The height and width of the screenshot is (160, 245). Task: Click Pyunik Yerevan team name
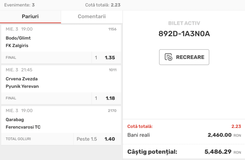pyautogui.click(x=22, y=86)
